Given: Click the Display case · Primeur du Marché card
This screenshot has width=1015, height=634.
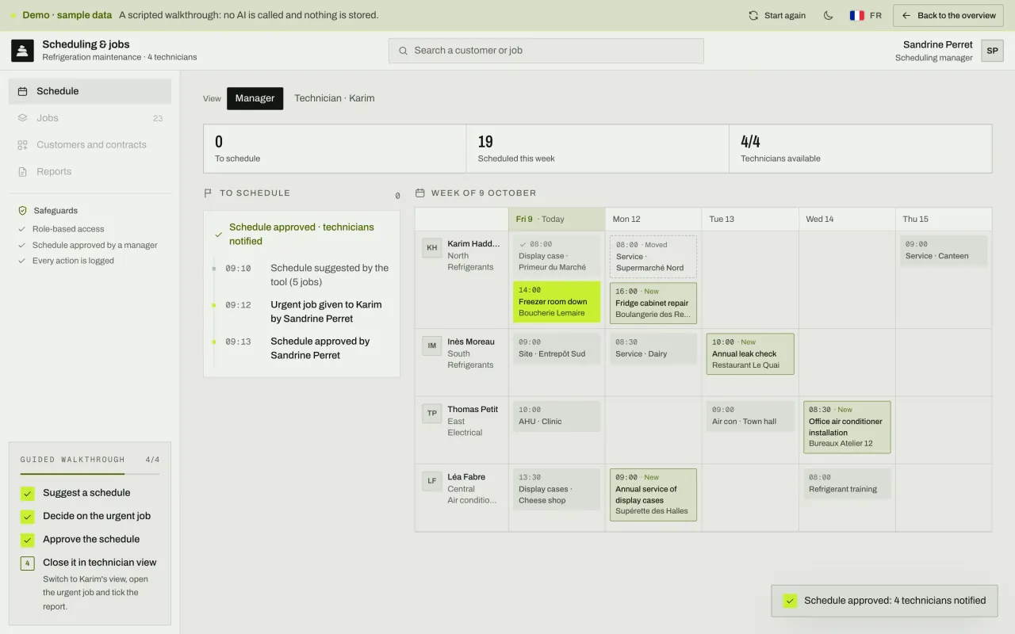Looking at the screenshot, I should click(557, 256).
